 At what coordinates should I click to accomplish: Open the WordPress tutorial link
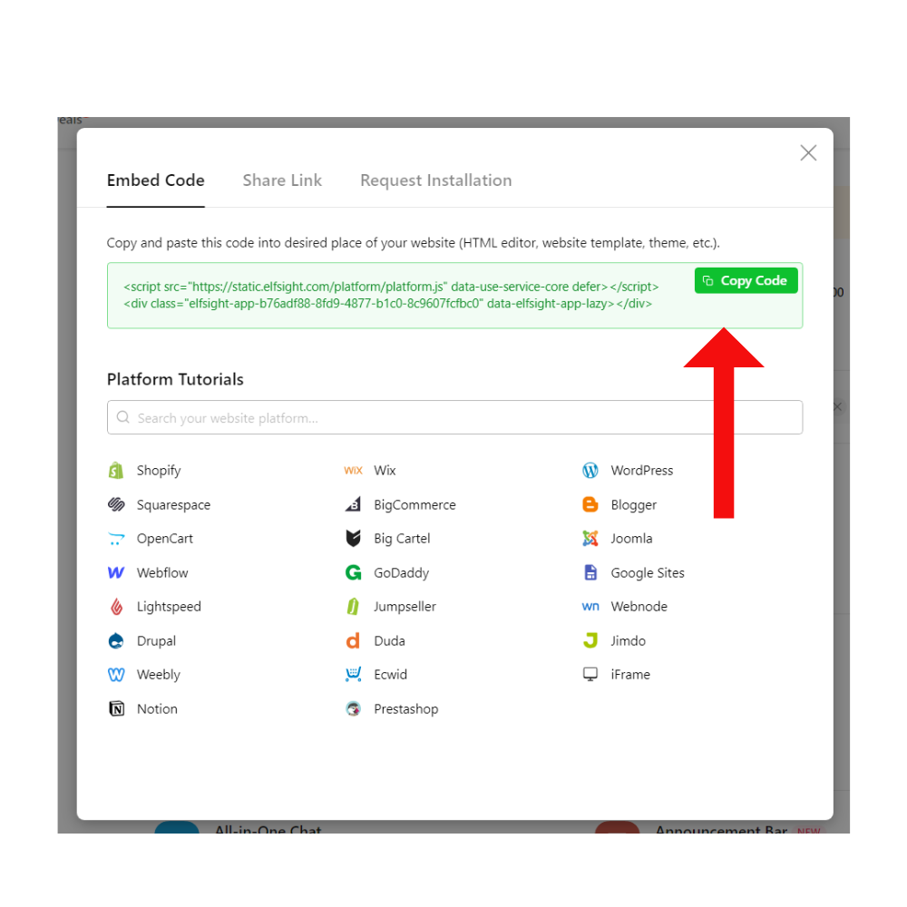642,470
